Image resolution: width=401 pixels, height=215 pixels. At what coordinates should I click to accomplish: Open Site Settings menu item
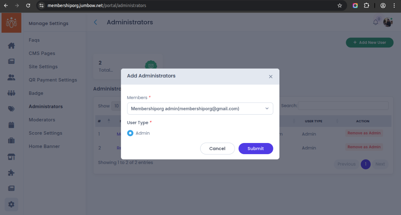[43, 67]
